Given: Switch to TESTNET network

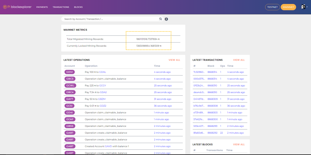Looking at the screenshot, I should 272,7.
